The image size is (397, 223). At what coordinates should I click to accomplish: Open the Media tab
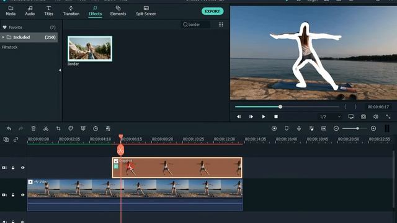point(11,11)
